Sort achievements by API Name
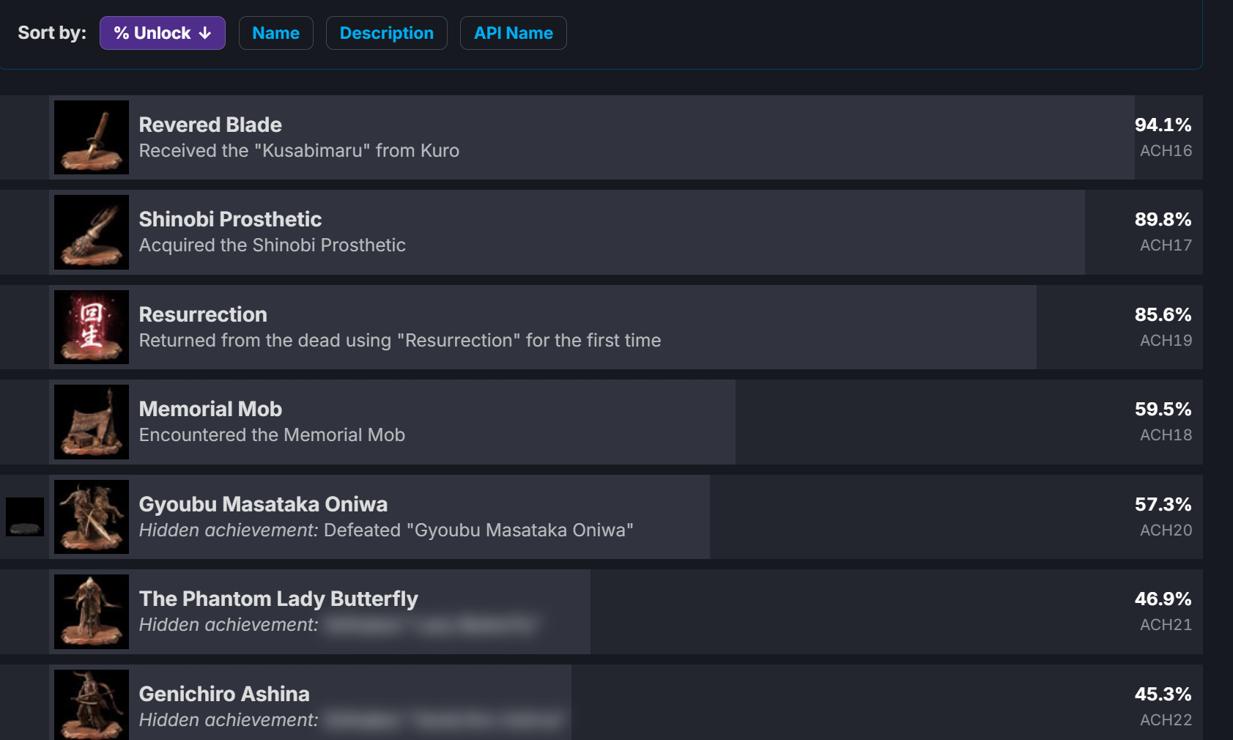Screen dimensions: 1233x740 point(513,33)
